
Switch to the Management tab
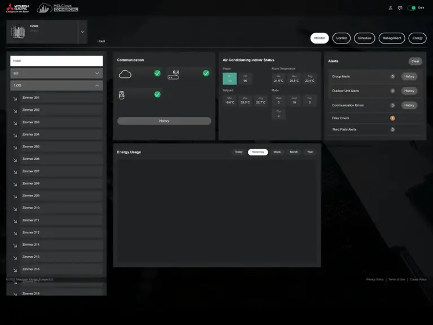(392, 38)
